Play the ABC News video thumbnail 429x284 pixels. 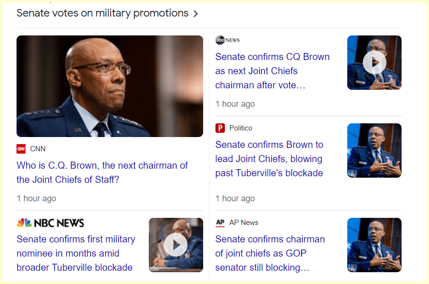pyautogui.click(x=374, y=62)
